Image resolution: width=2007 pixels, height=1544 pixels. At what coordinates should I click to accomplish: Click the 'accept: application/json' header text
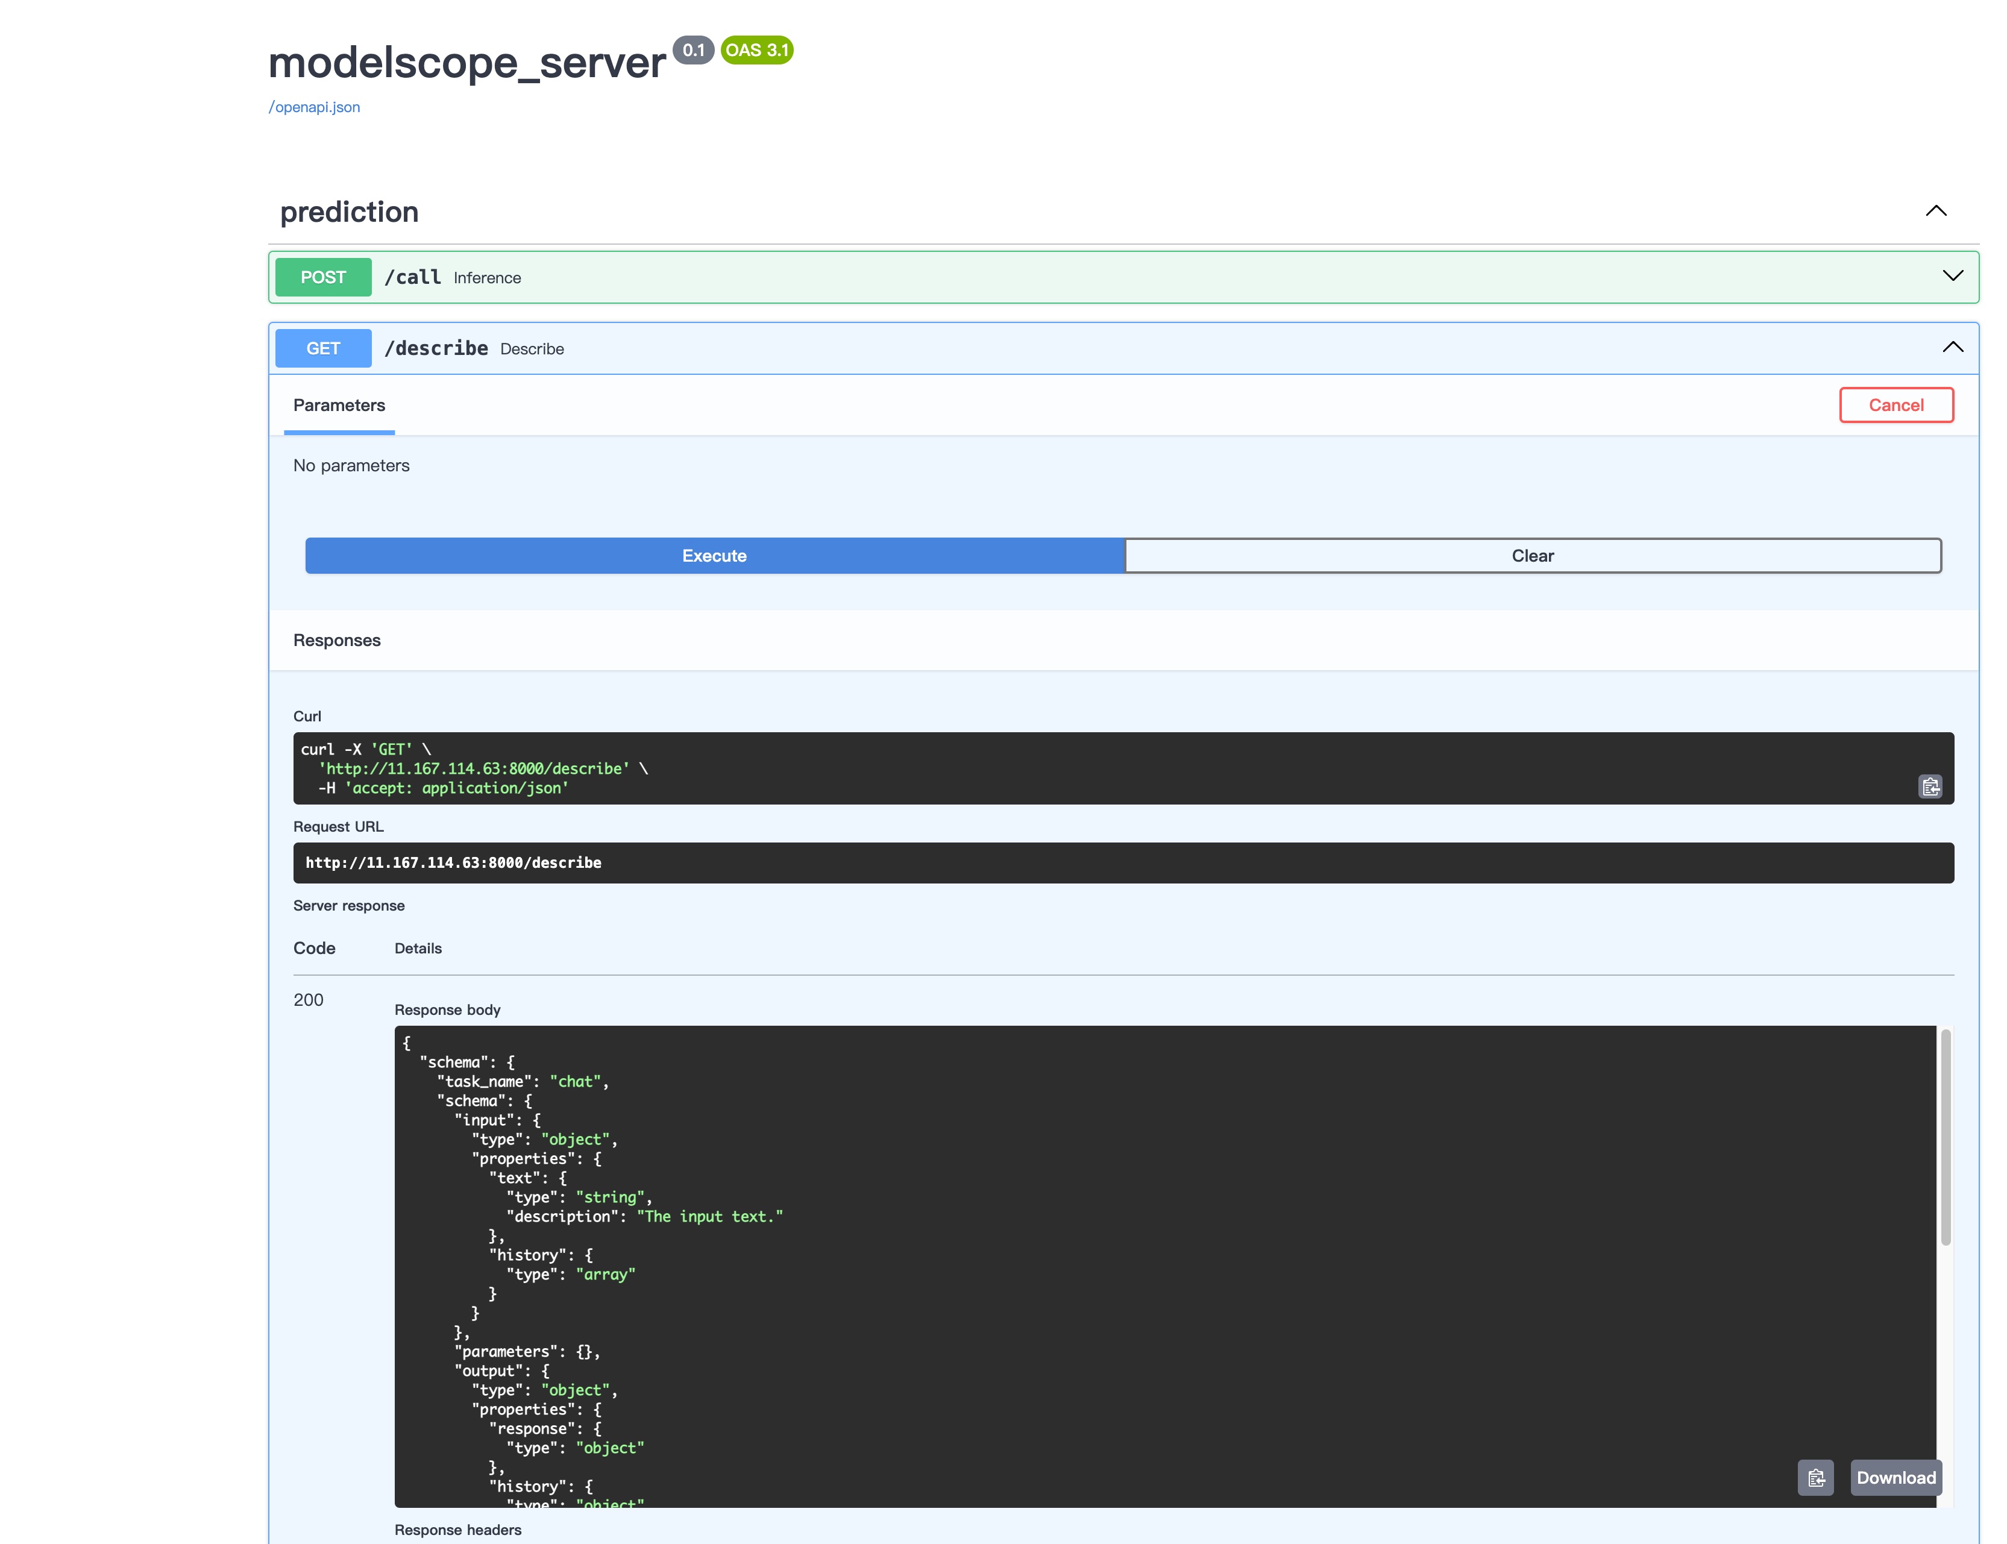coord(457,788)
